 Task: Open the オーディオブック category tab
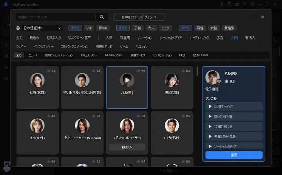199,38
